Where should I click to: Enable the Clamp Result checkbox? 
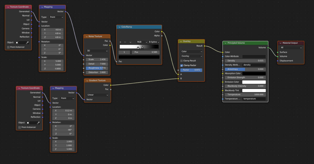click(182, 61)
